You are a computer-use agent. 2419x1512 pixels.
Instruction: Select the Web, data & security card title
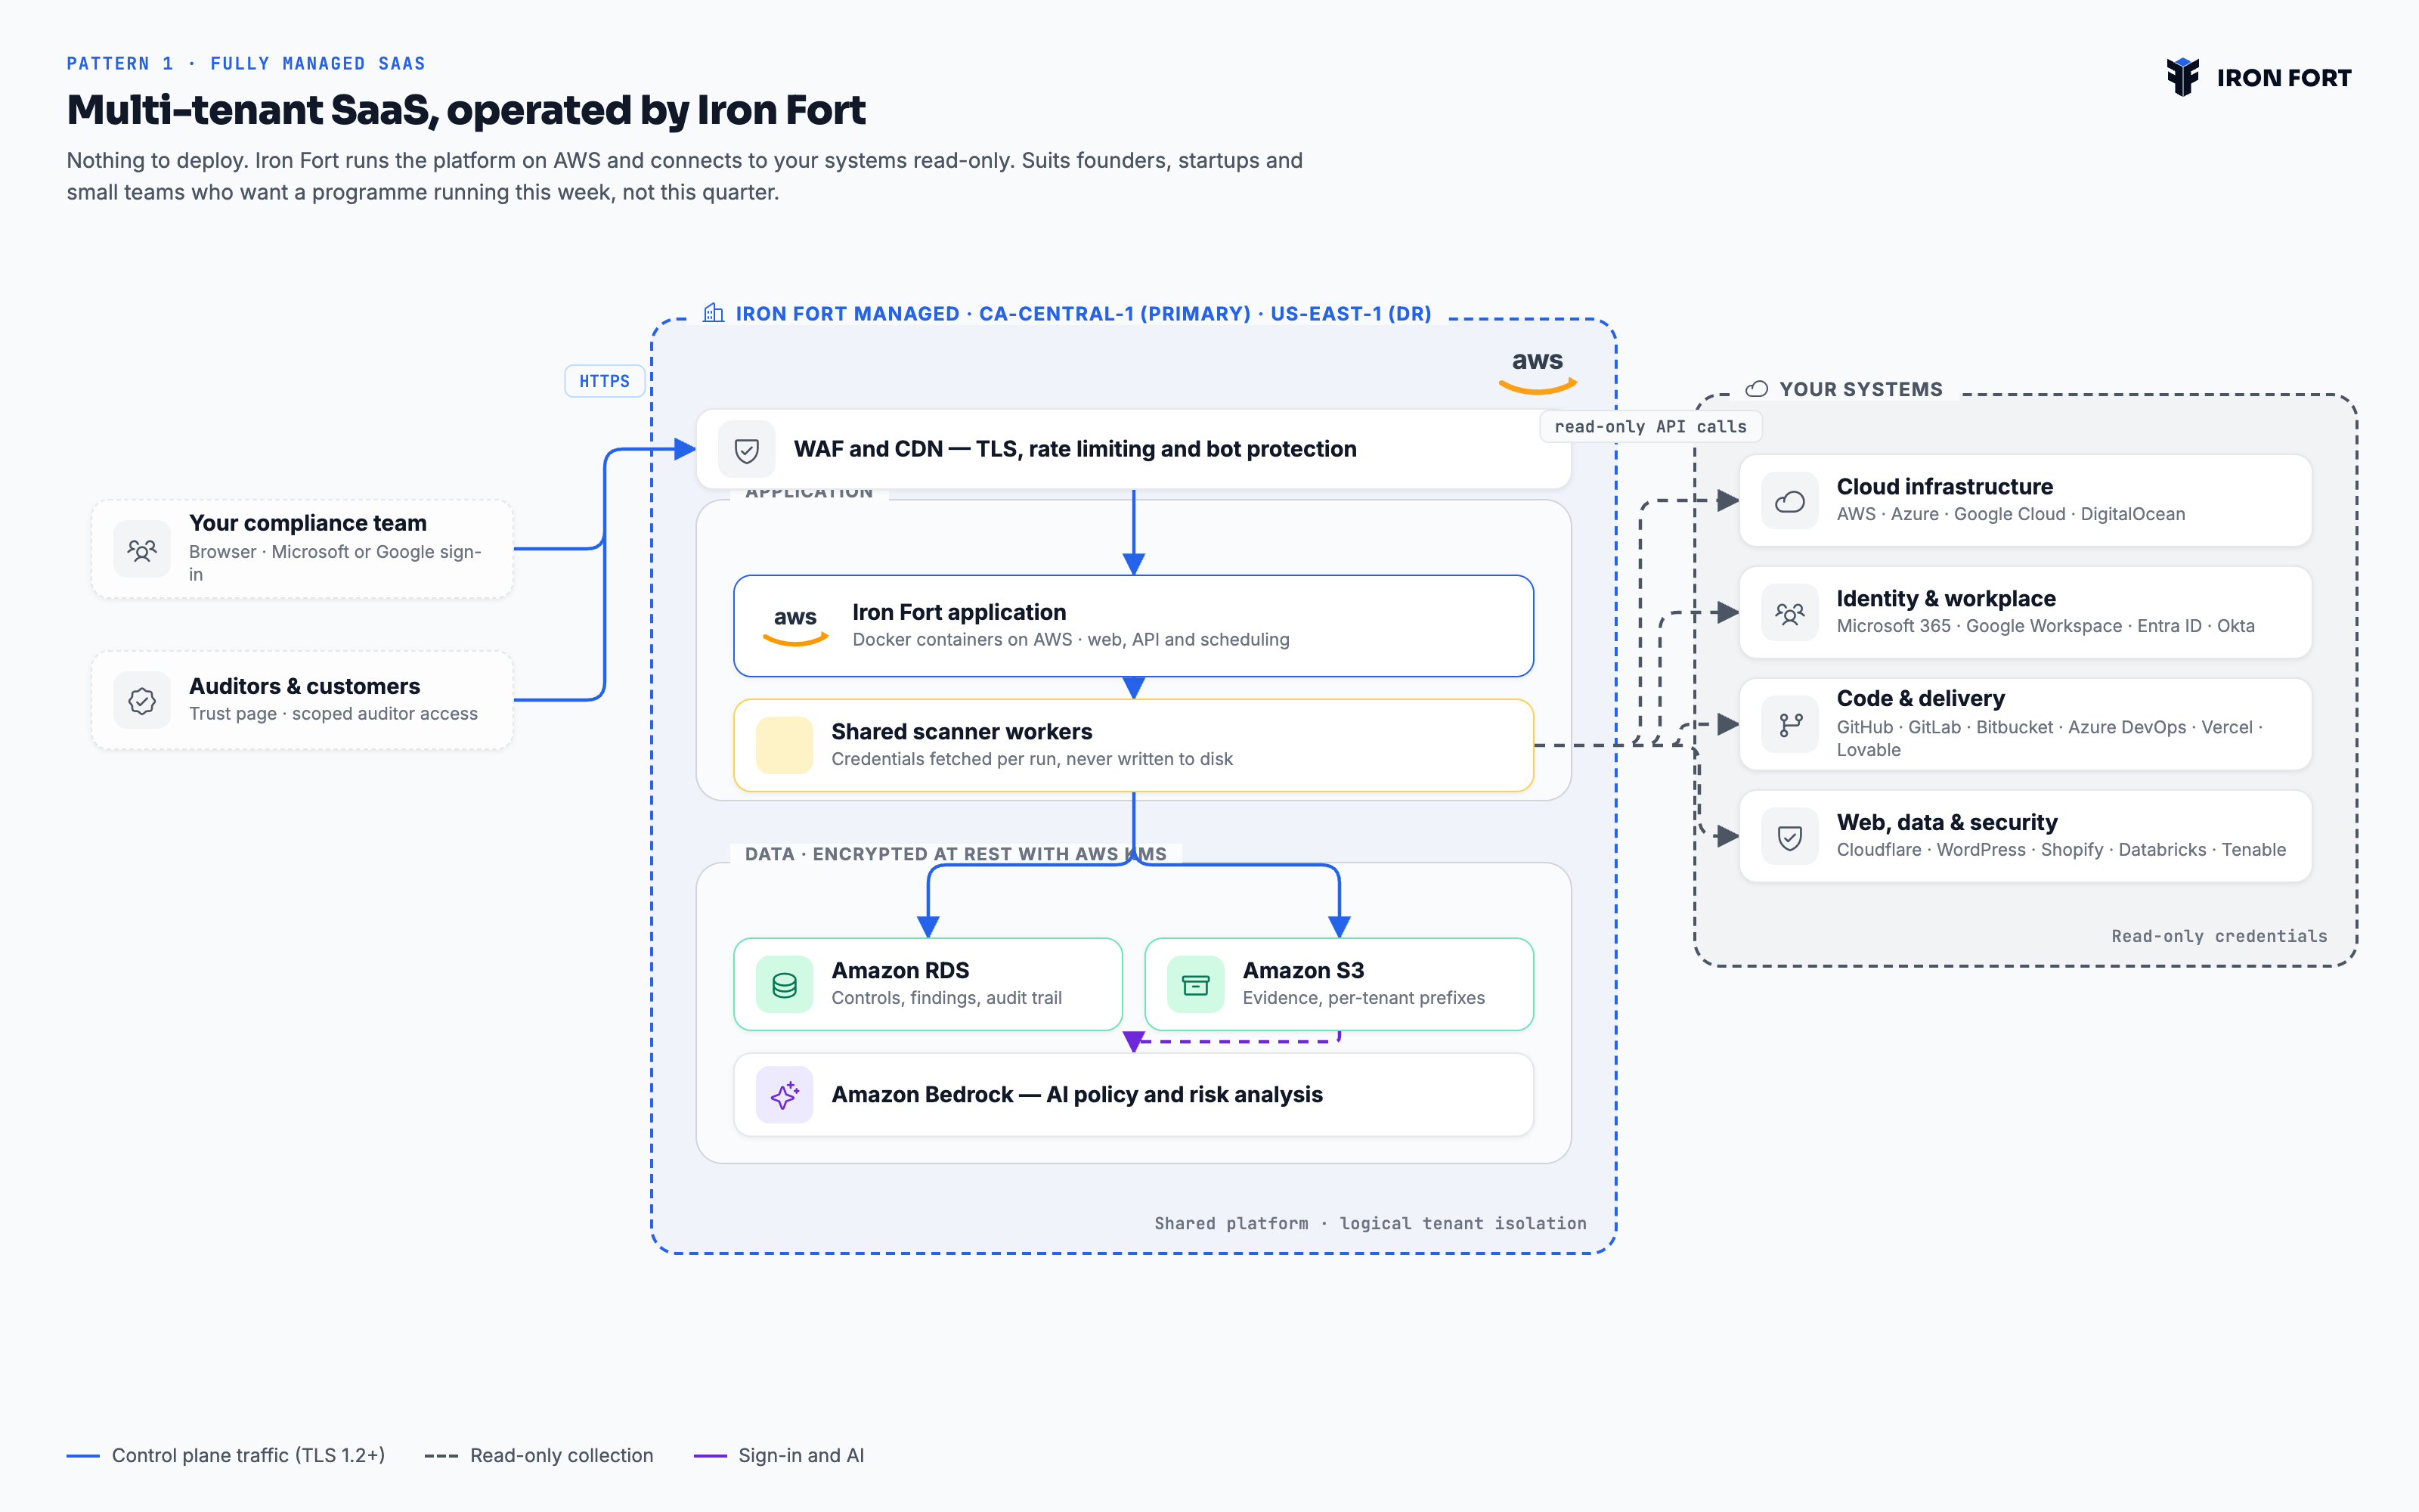pos(1947,823)
